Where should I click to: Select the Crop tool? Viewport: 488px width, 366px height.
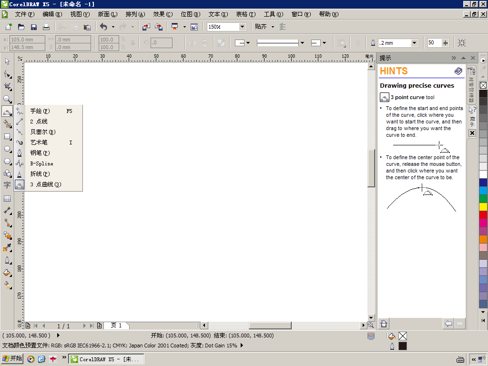[7, 87]
